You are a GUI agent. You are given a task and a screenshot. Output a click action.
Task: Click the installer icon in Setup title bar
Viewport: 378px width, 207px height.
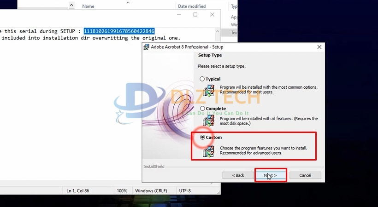pos(147,47)
